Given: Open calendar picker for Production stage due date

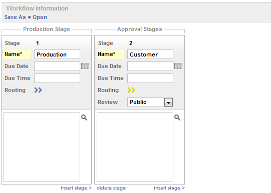Looking at the screenshot, I should coord(85,66).
